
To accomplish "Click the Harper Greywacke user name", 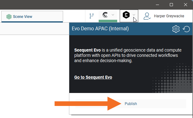I will pyautogui.click(x=169, y=16).
